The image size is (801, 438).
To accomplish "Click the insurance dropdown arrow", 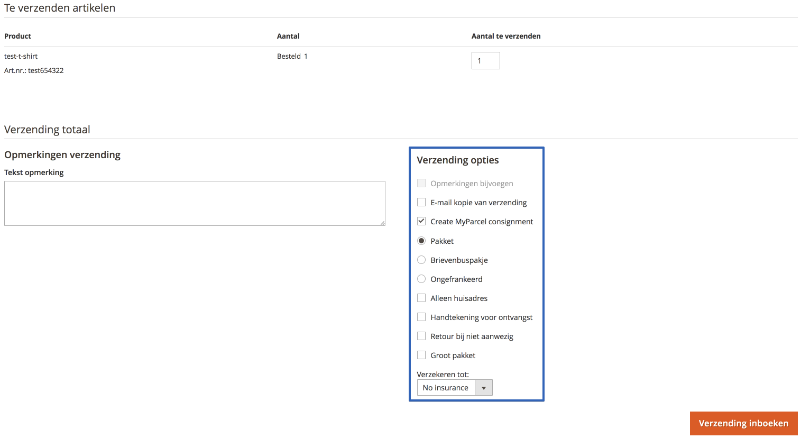I will tap(484, 387).
